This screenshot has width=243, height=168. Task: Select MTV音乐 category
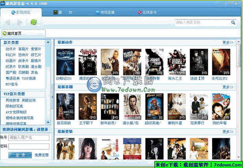coord(12,84)
